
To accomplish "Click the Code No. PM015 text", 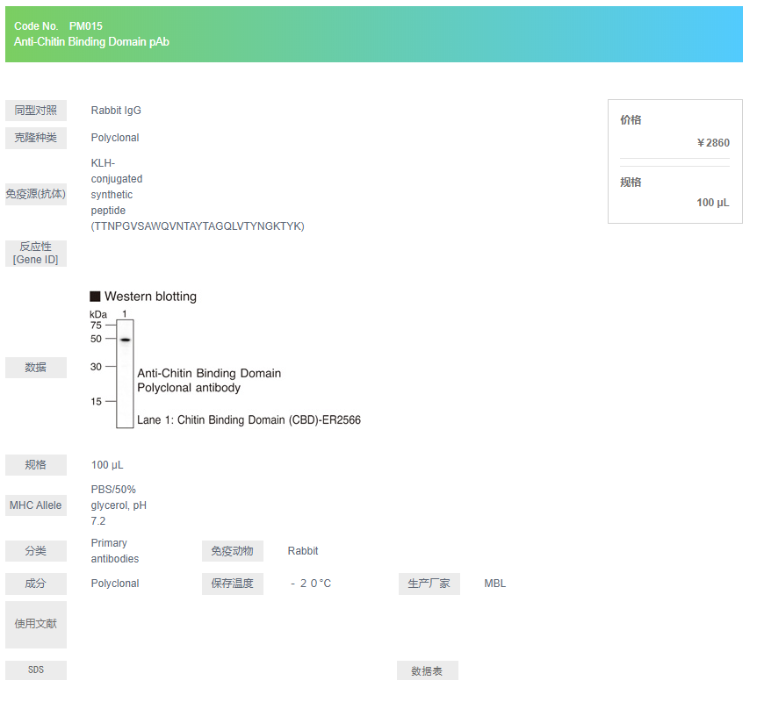I will pyautogui.click(x=58, y=26).
